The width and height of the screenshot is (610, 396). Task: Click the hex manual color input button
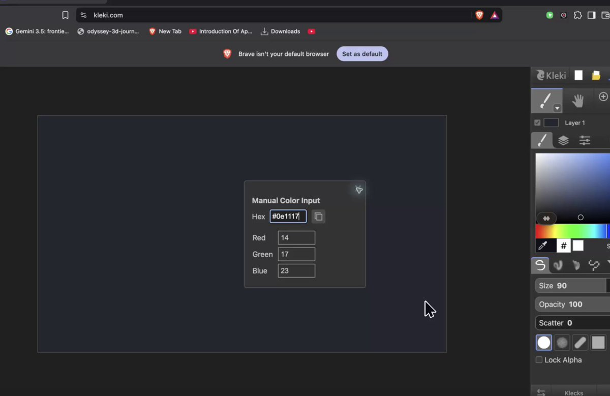coord(563,246)
